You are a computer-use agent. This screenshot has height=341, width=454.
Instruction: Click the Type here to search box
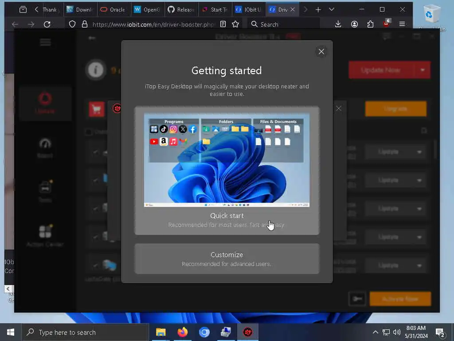pyautogui.click(x=86, y=332)
